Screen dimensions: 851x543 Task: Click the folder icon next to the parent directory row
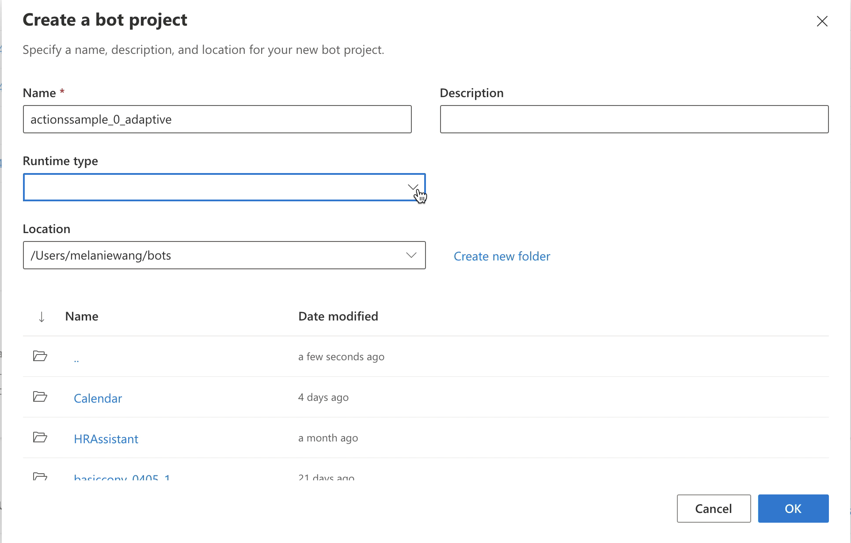(x=40, y=356)
